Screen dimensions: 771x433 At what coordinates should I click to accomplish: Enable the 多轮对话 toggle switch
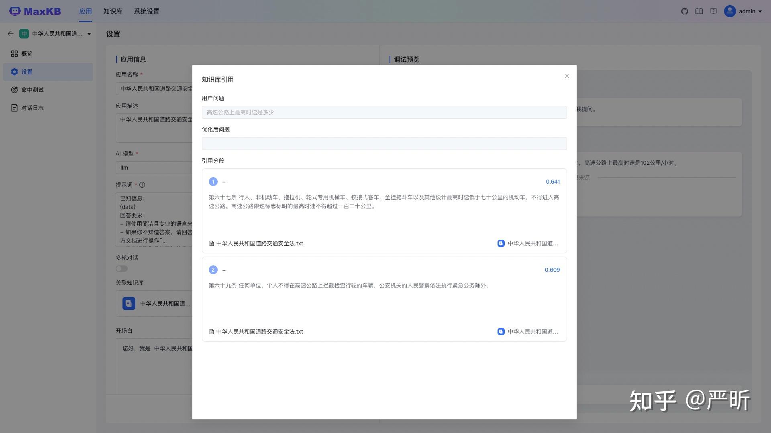coord(121,269)
